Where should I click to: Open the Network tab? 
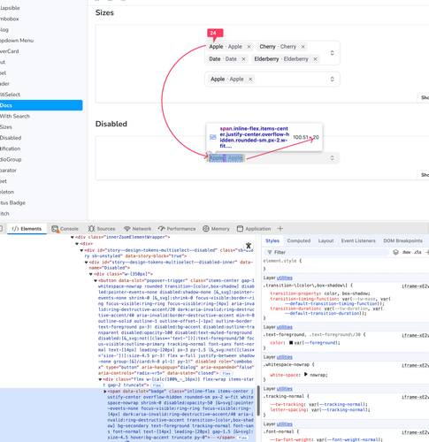click(x=137, y=229)
